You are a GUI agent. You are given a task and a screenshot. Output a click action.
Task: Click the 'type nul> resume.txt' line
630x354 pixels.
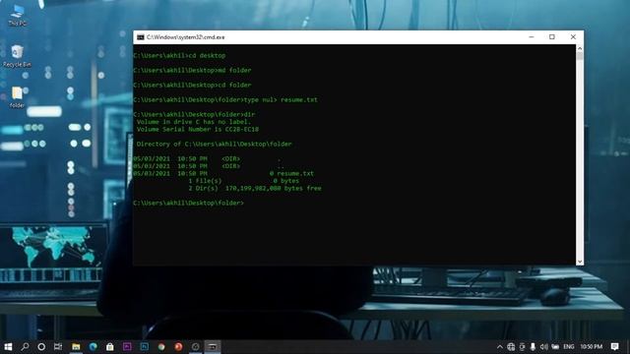tap(225, 99)
